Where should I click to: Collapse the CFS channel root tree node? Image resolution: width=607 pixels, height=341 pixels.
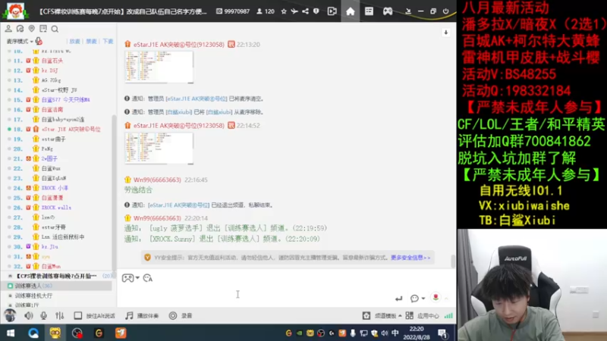10,276
